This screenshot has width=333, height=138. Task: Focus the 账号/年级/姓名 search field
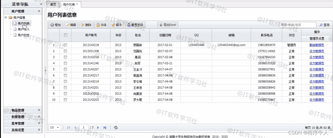(298, 25)
